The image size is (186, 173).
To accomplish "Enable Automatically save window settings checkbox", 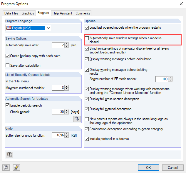I will click(87, 38).
